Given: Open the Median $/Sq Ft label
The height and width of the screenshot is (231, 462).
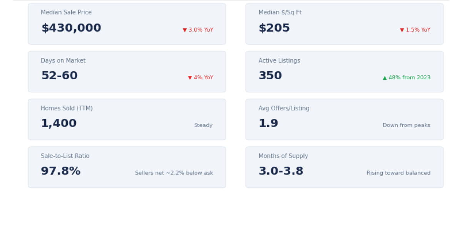Looking at the screenshot, I should coord(280,13).
